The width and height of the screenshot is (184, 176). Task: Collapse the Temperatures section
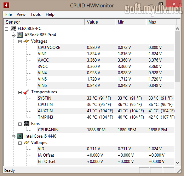click(20, 93)
